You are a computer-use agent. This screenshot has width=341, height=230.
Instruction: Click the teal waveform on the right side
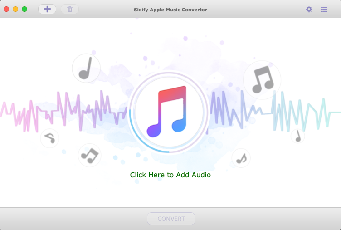pos(304,113)
